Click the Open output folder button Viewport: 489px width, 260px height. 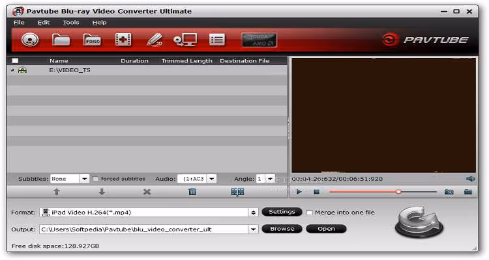(326, 229)
